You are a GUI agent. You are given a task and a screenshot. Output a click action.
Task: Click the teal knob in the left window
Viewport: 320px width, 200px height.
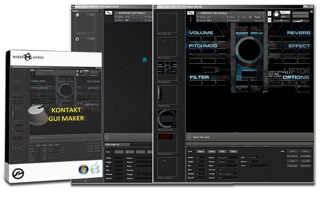point(144,60)
